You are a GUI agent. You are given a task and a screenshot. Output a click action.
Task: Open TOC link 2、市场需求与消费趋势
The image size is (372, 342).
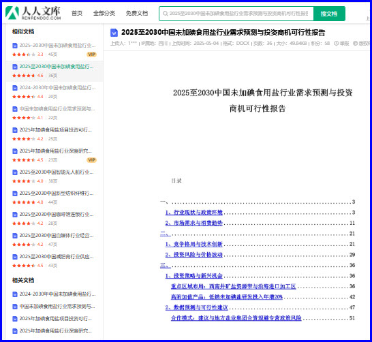[x=193, y=223]
